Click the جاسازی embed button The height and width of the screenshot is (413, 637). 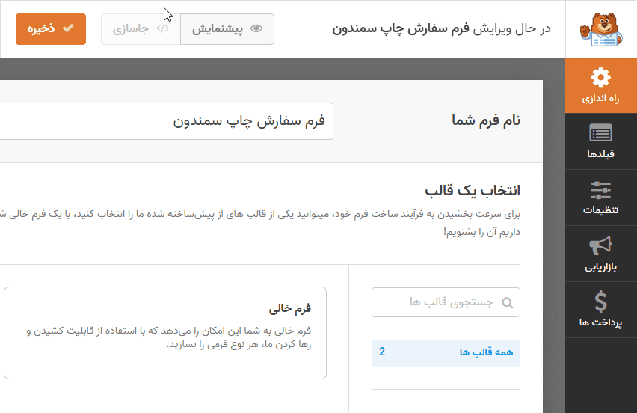(x=141, y=29)
